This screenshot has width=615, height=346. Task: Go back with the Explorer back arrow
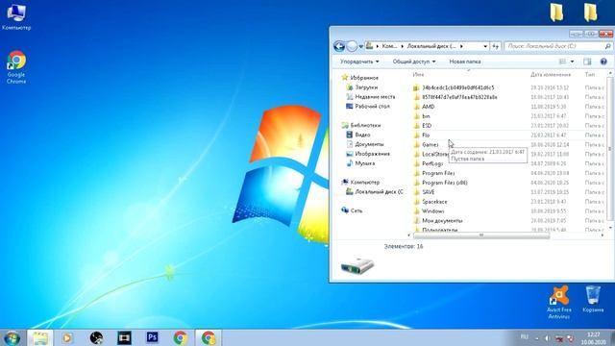pyautogui.click(x=339, y=46)
